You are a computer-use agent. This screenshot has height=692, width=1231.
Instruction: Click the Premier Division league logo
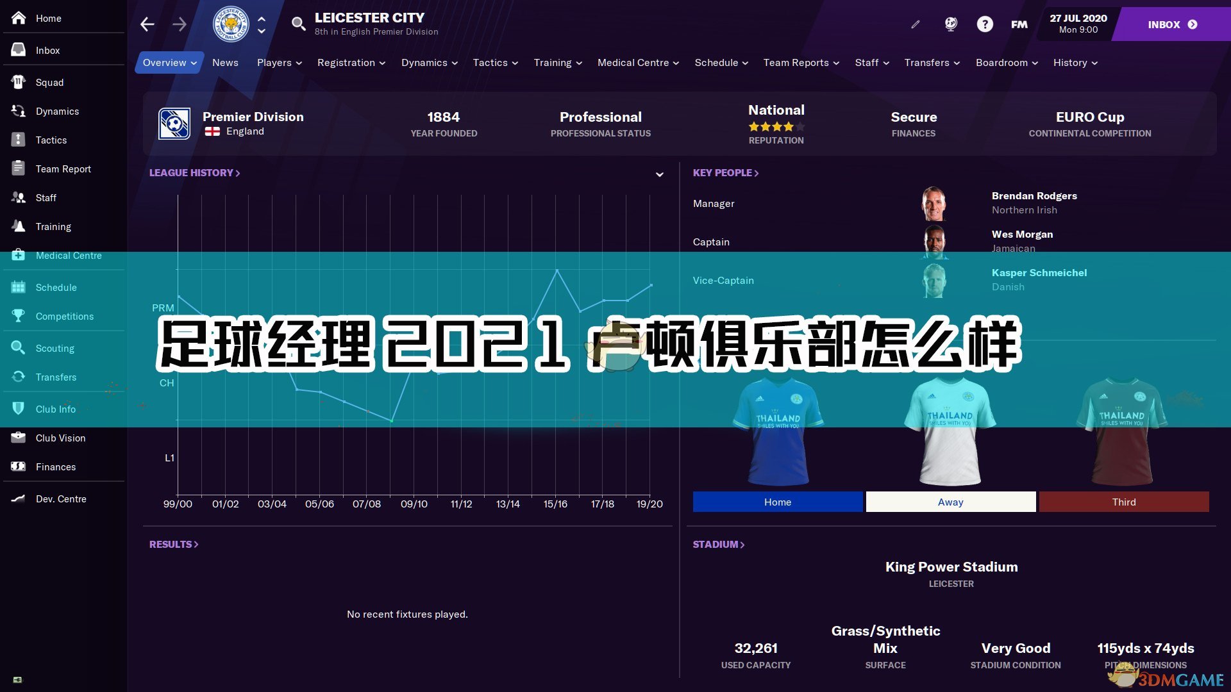coord(174,124)
